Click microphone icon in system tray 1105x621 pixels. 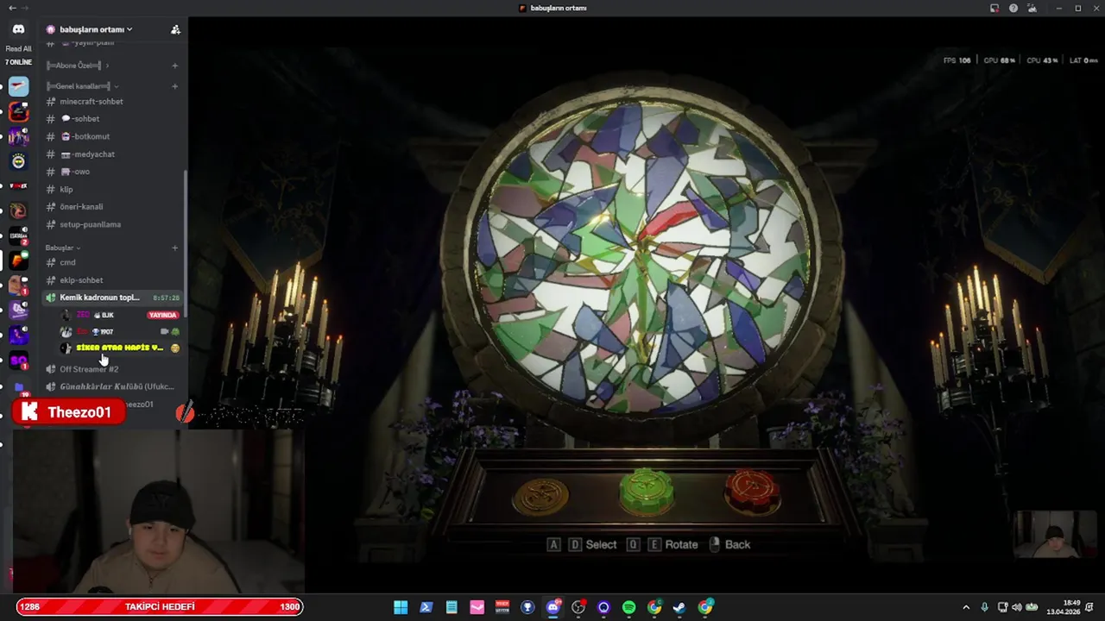tap(984, 607)
